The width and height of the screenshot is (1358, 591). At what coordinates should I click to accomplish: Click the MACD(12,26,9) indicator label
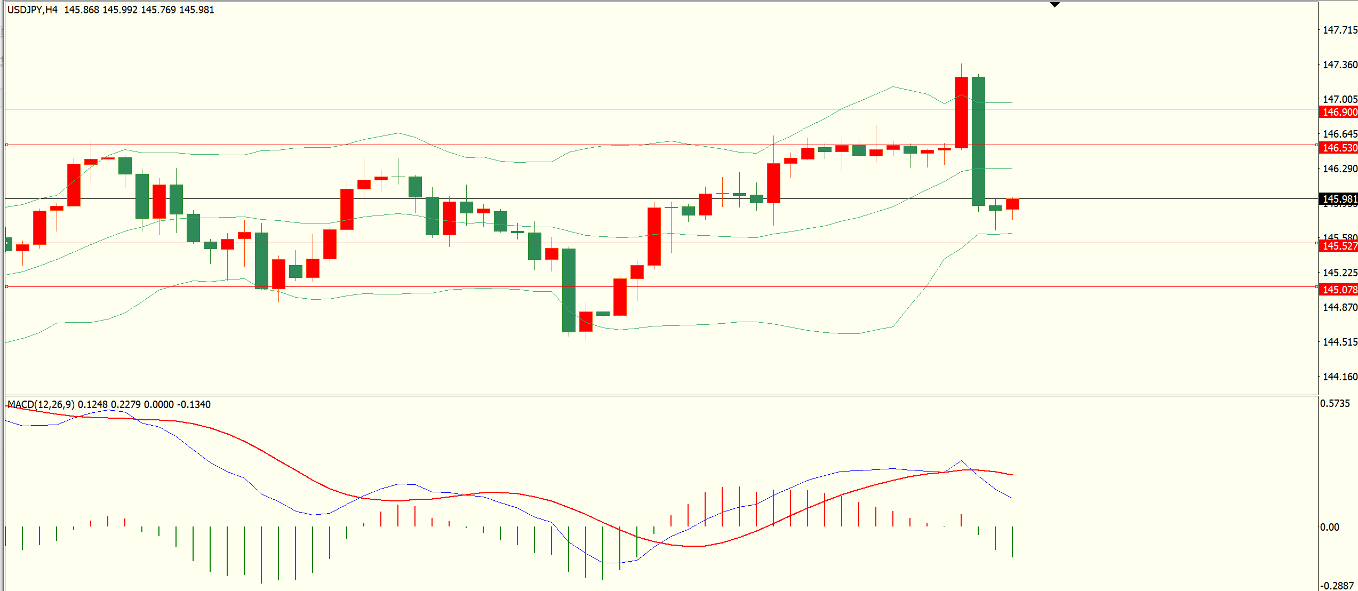41,404
